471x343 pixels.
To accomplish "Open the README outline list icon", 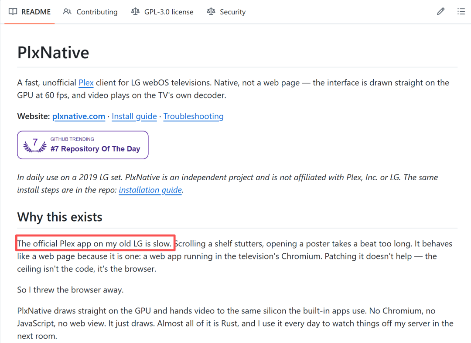I will click(x=461, y=12).
